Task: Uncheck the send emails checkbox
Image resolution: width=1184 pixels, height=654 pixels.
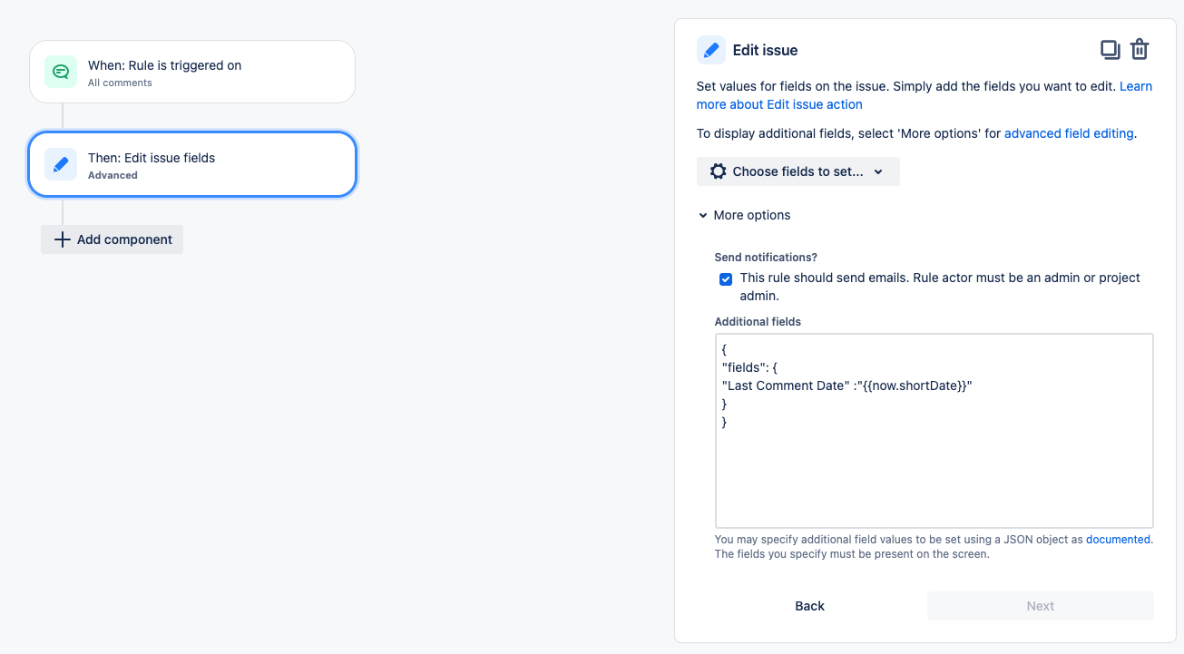Action: (x=726, y=278)
